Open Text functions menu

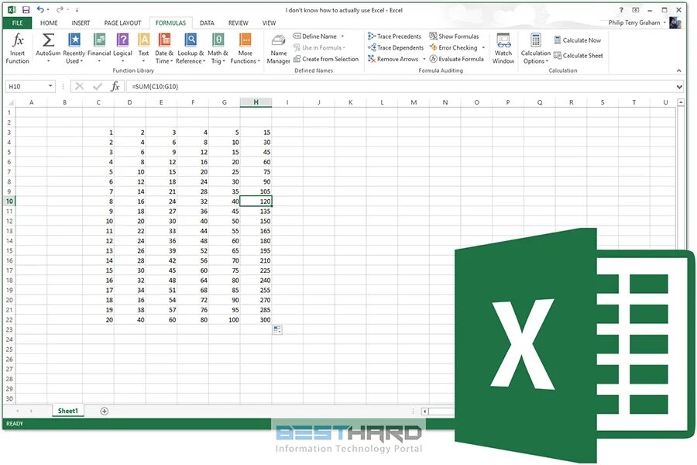[143, 48]
